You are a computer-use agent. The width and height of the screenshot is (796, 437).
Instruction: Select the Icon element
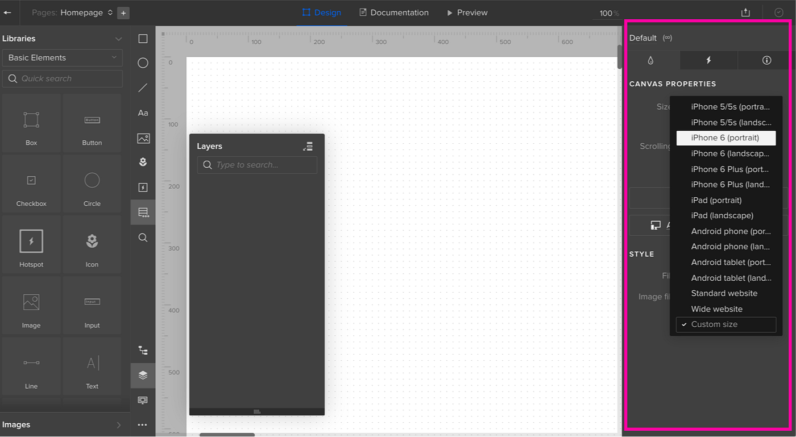92,244
